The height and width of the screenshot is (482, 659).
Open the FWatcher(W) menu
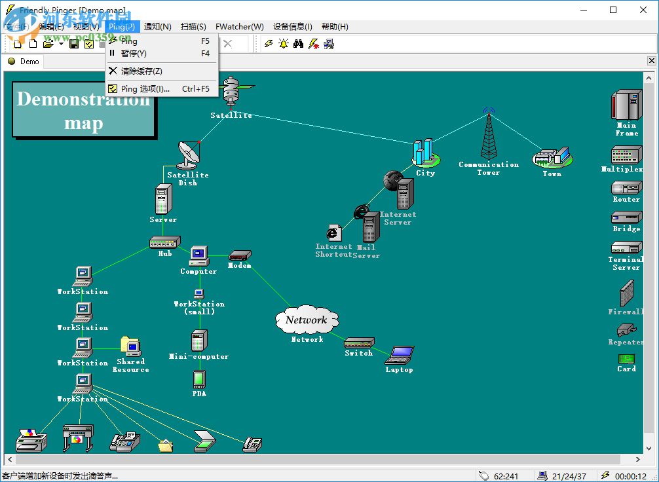(240, 26)
